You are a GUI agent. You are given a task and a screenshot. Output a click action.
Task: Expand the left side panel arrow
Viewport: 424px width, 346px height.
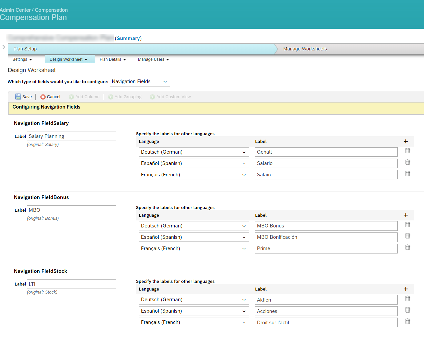pos(4,47)
